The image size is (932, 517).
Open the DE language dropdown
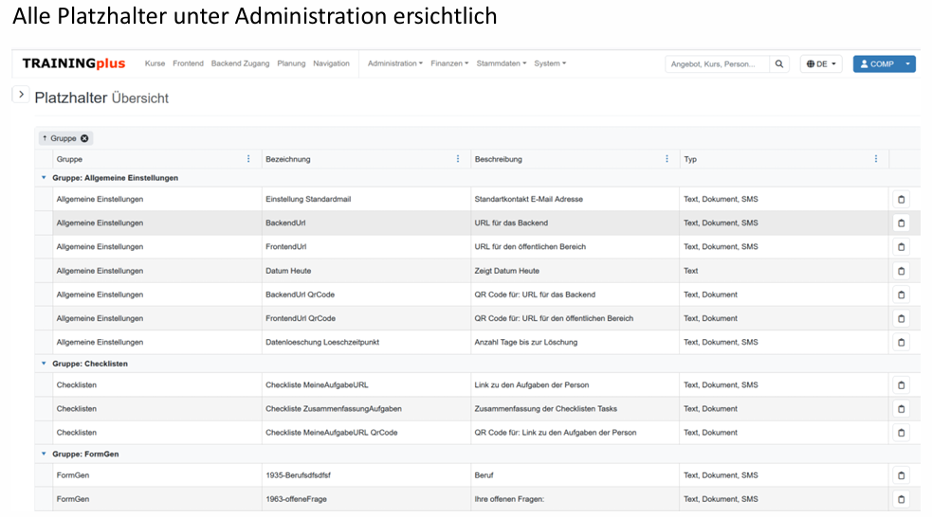pyautogui.click(x=821, y=64)
